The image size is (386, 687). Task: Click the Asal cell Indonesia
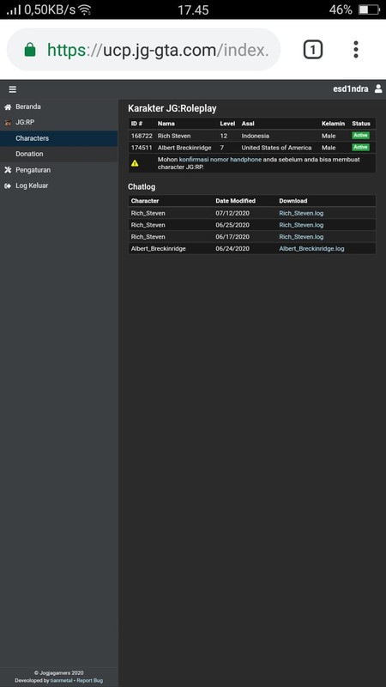coord(256,137)
